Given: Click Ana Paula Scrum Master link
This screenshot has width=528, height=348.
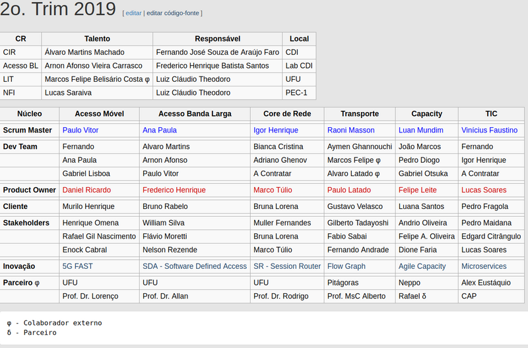Looking at the screenshot, I should coord(160,130).
